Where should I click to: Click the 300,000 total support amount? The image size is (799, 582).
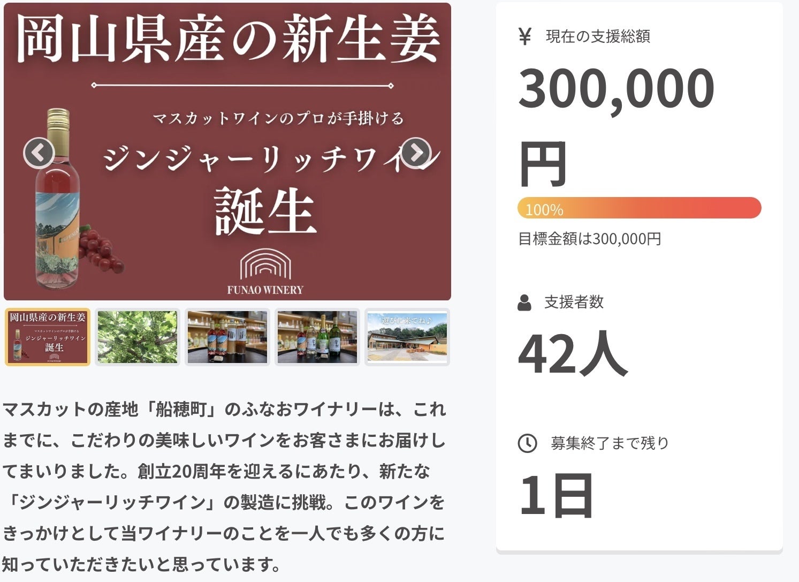pos(616,89)
